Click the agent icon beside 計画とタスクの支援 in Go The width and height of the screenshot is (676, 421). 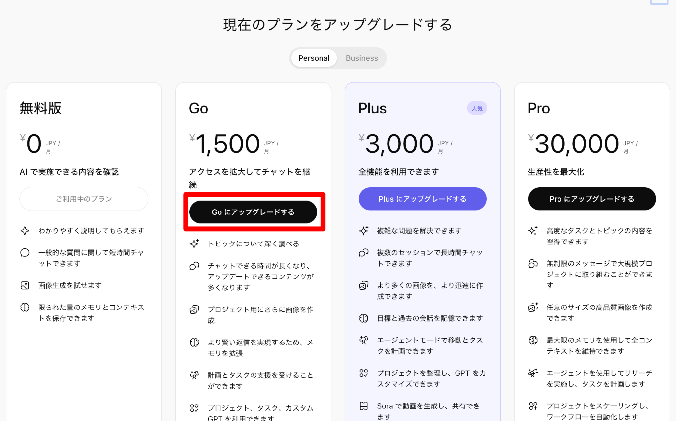(x=194, y=375)
